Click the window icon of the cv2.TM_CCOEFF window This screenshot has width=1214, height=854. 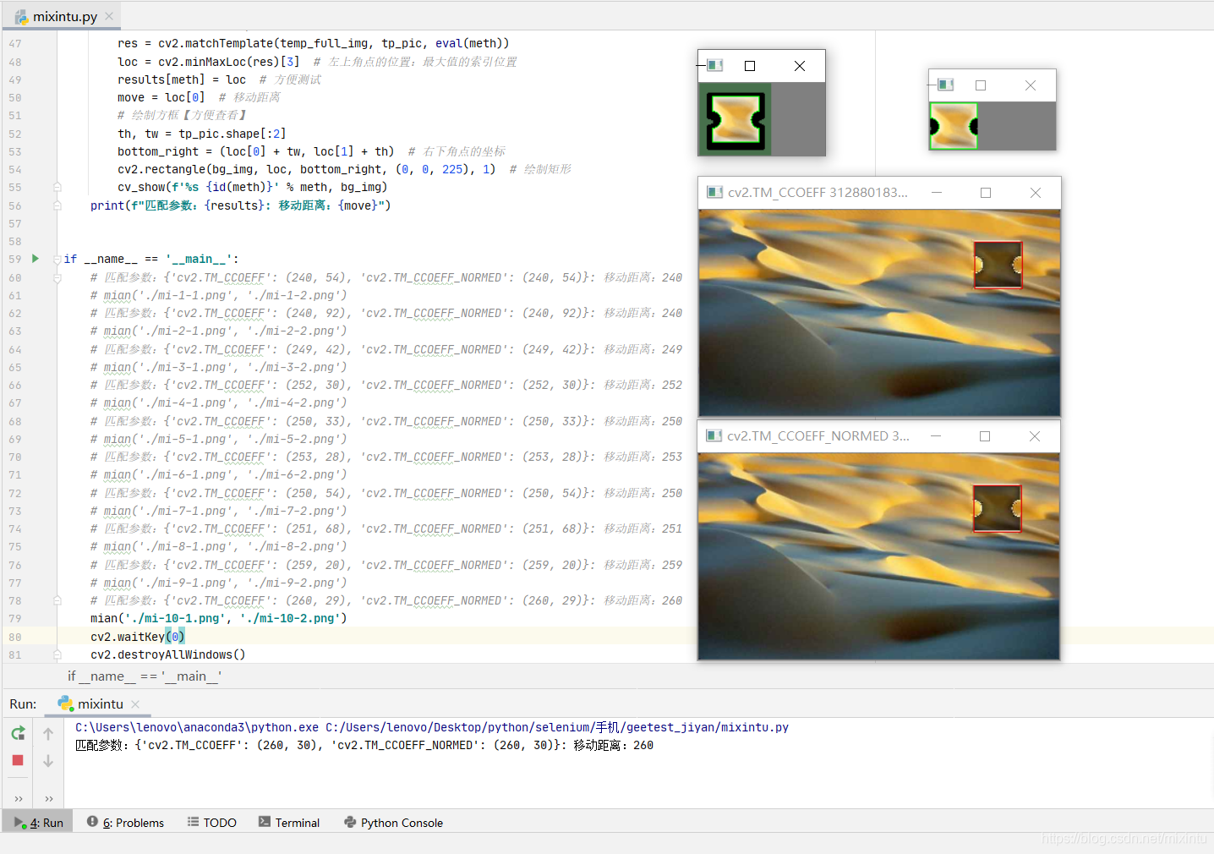coord(714,192)
